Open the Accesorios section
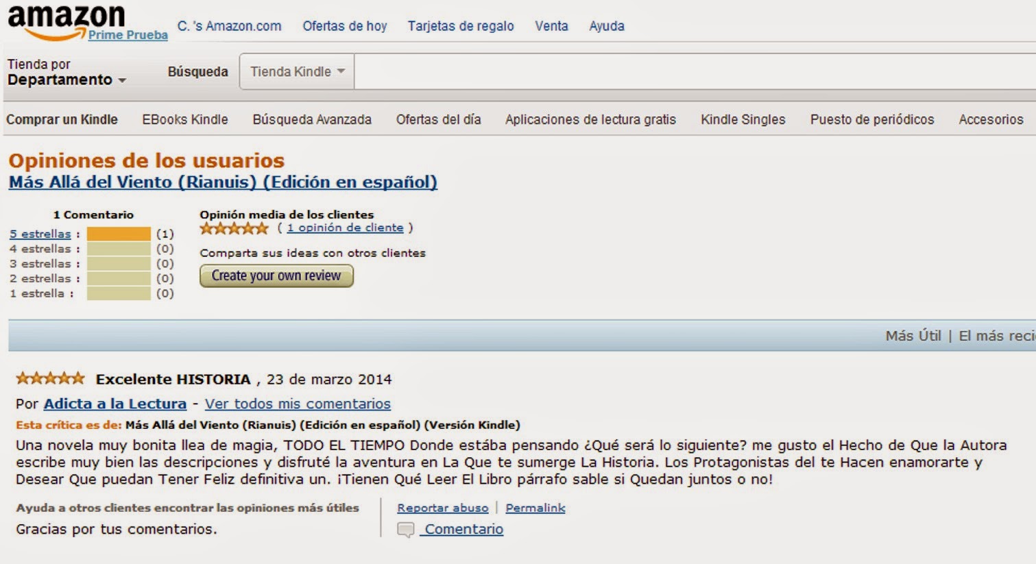1036x564 pixels. pyautogui.click(x=991, y=119)
